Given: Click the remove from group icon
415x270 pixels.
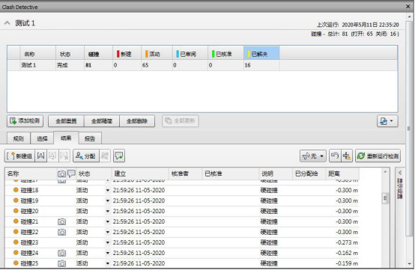Looking at the screenshot, I should [x=52, y=156].
